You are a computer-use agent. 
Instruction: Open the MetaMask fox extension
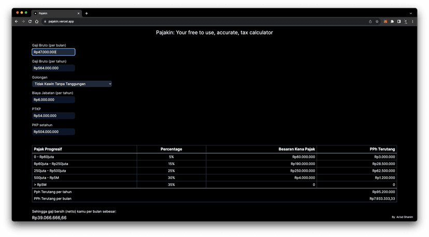click(x=385, y=21)
